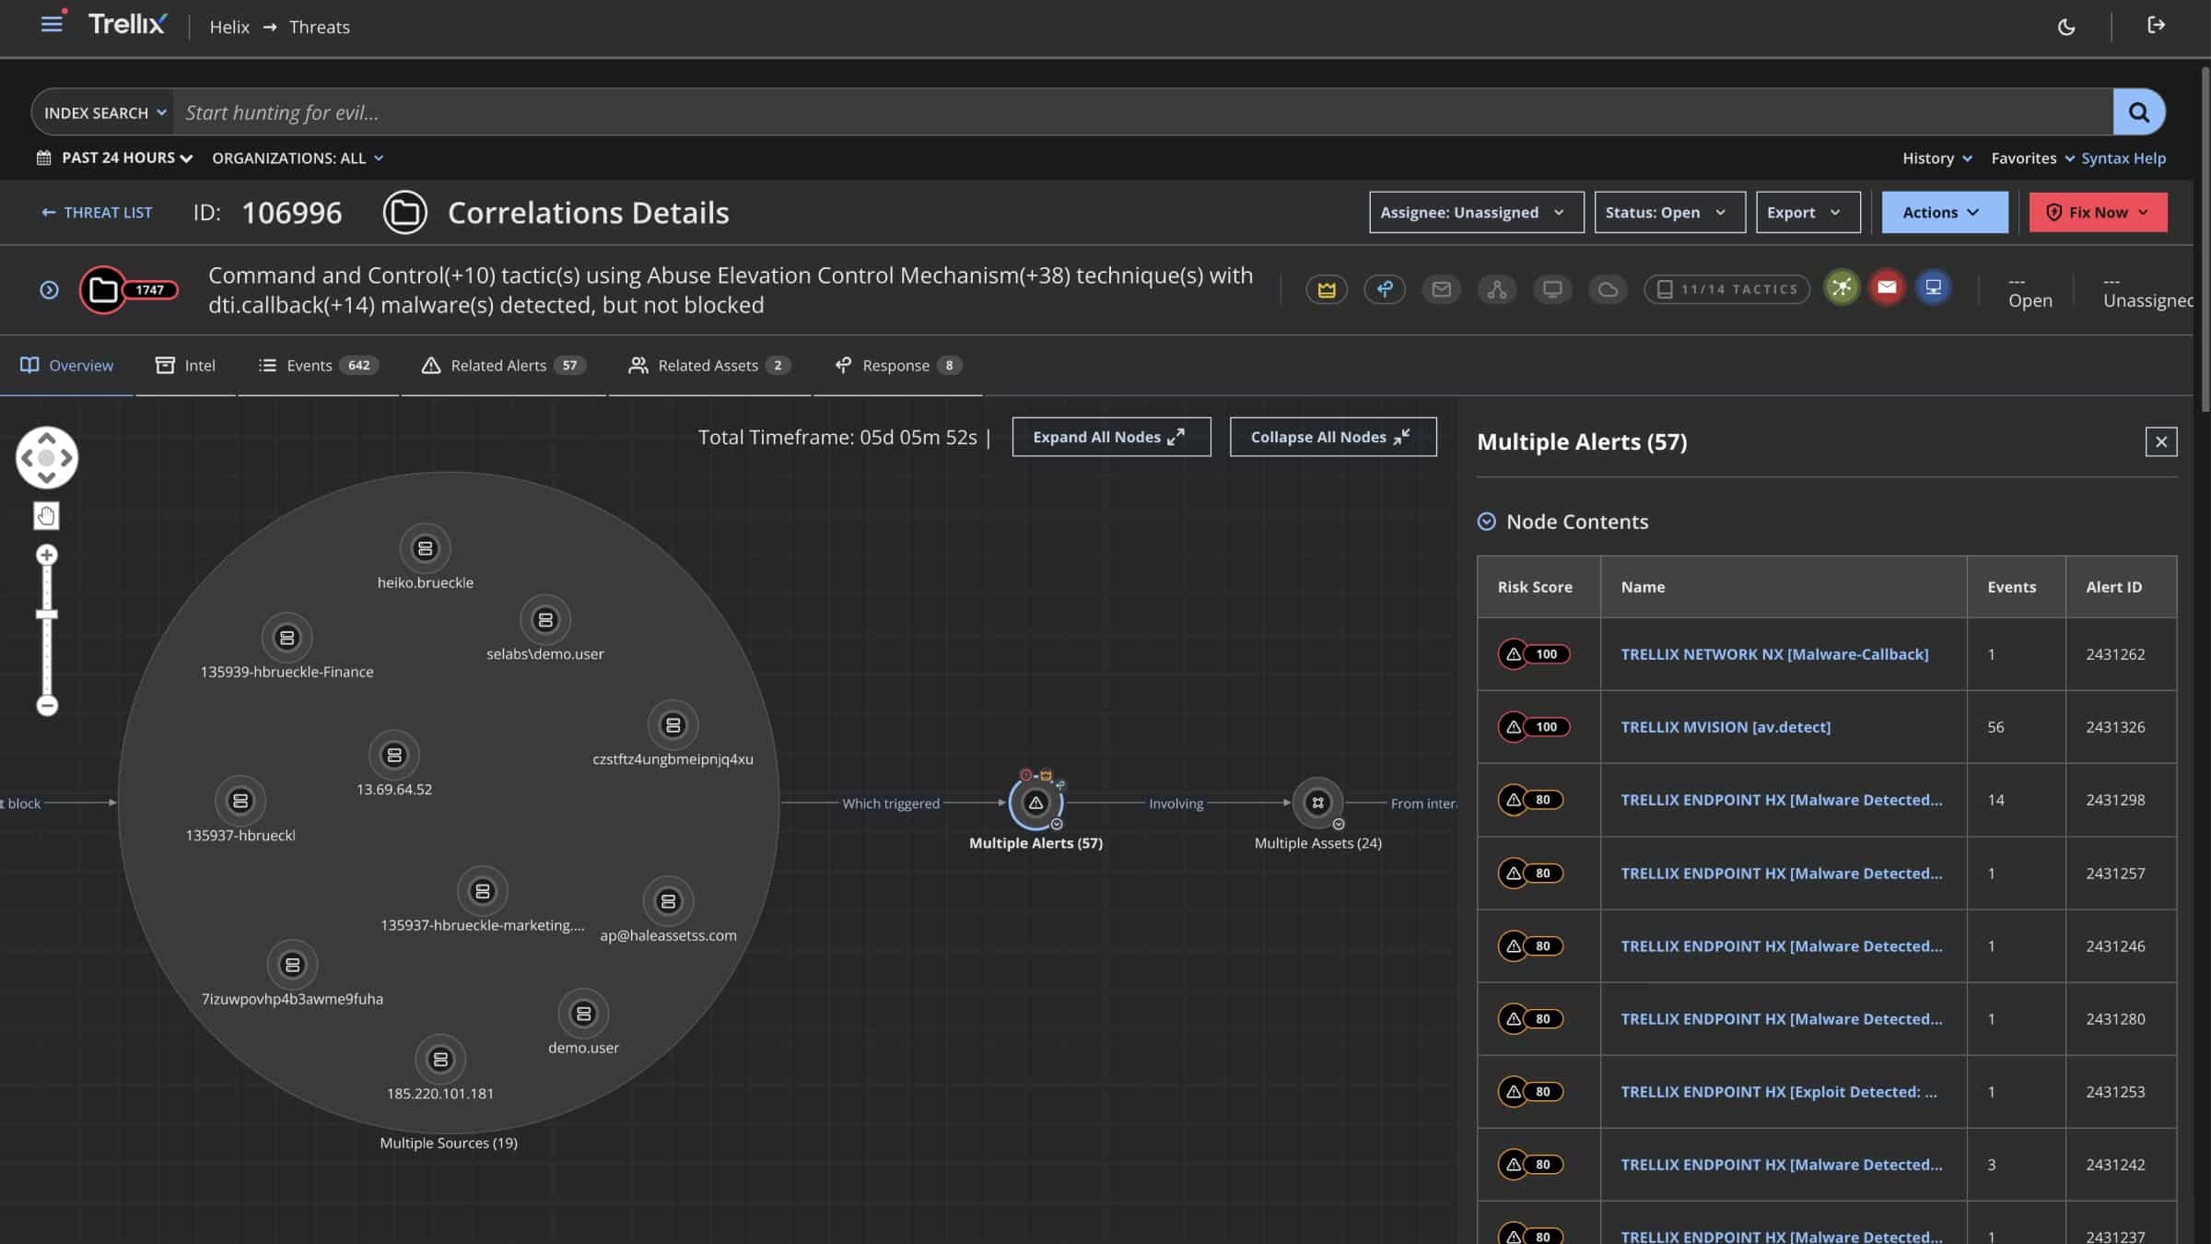Viewport: 2211px width, 1244px height.
Task: Select the demo.user source node
Action: 583,1014
